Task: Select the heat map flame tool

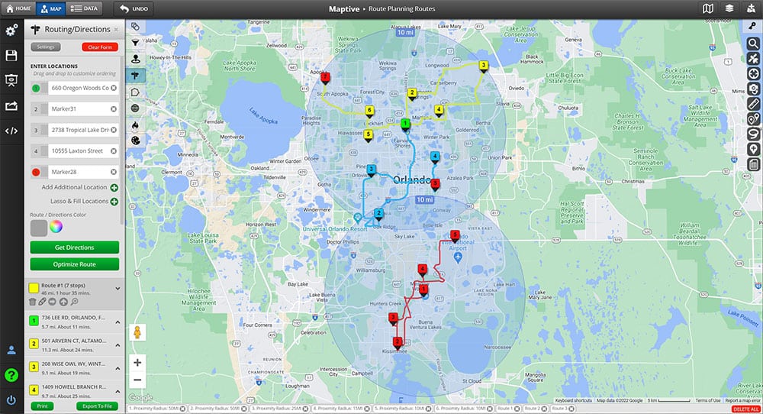Action: [x=136, y=125]
